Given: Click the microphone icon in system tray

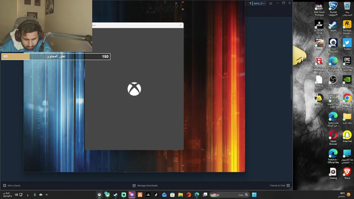Looking at the screenshot, I should (35, 195).
